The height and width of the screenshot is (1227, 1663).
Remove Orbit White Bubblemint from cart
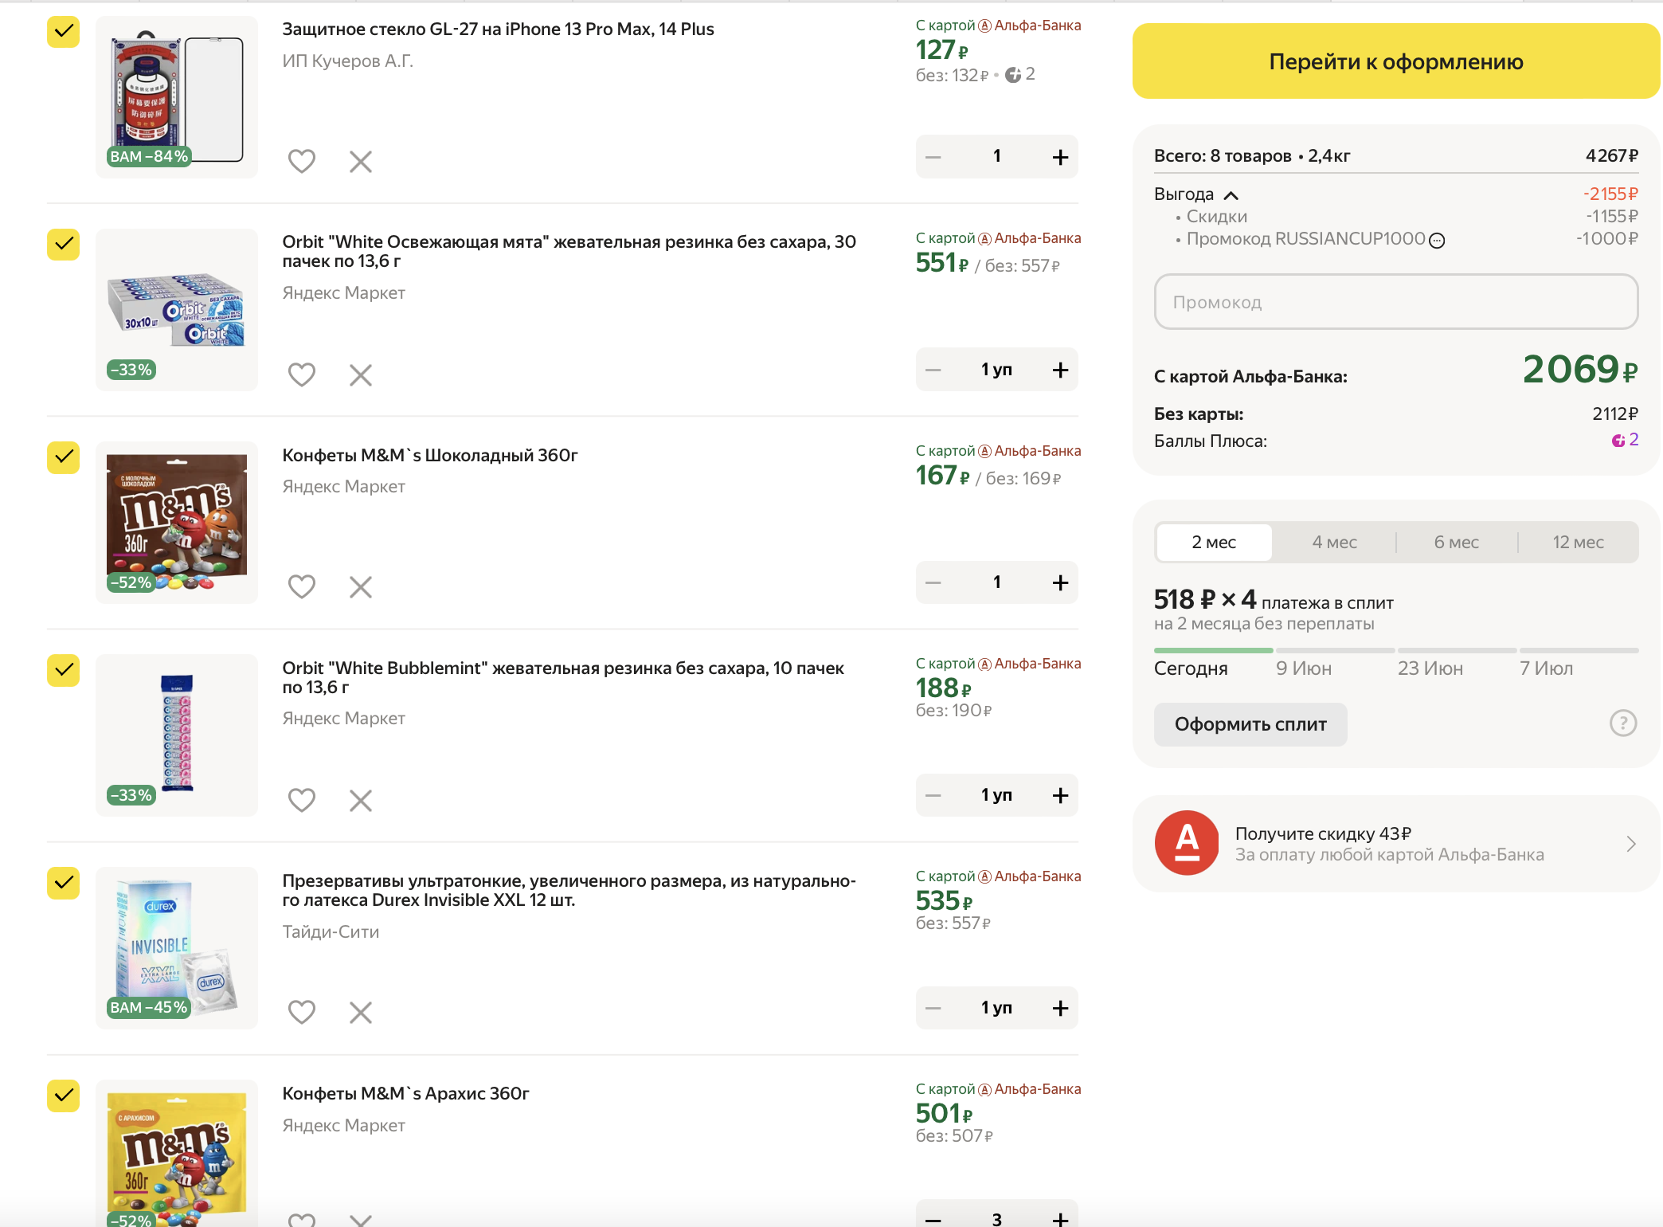point(361,800)
